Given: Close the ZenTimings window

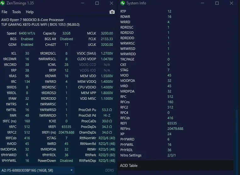Looking at the screenshot, I should tap(111, 3).
